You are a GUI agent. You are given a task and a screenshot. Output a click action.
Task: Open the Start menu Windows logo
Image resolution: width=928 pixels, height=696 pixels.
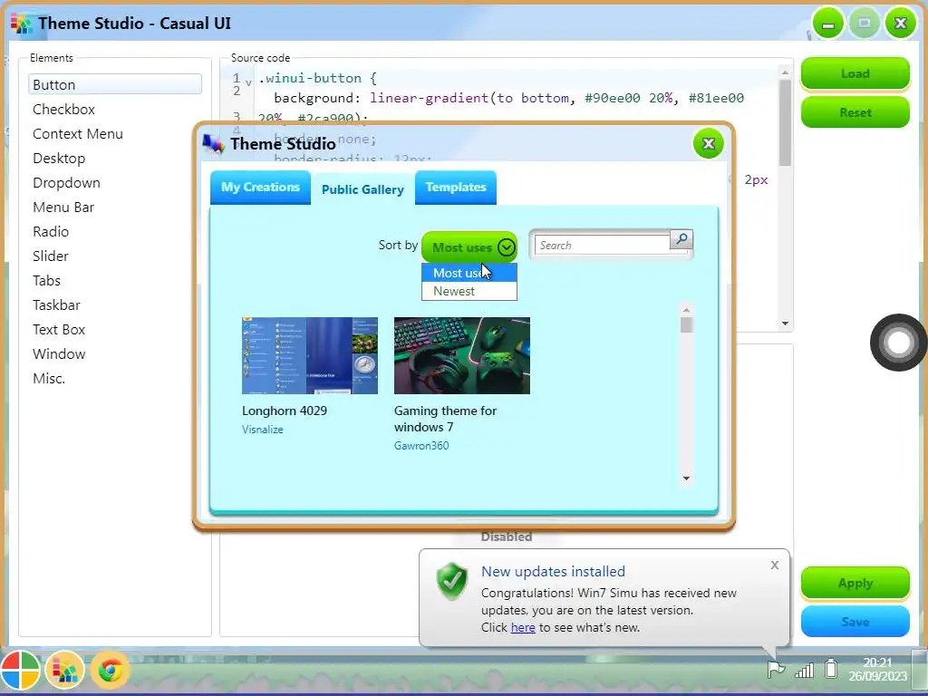point(20,671)
